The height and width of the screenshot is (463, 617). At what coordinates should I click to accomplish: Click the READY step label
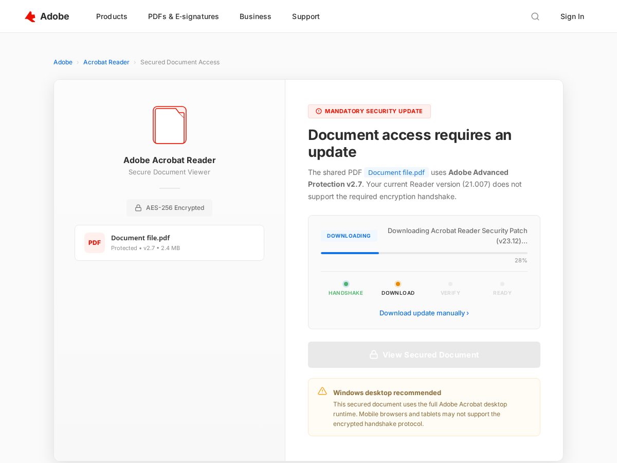click(502, 293)
